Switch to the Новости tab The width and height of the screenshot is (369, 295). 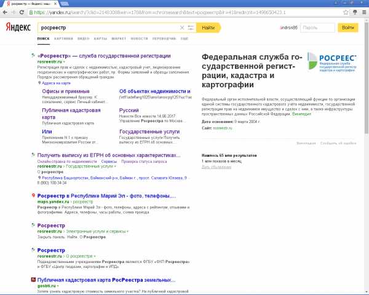tap(140, 39)
